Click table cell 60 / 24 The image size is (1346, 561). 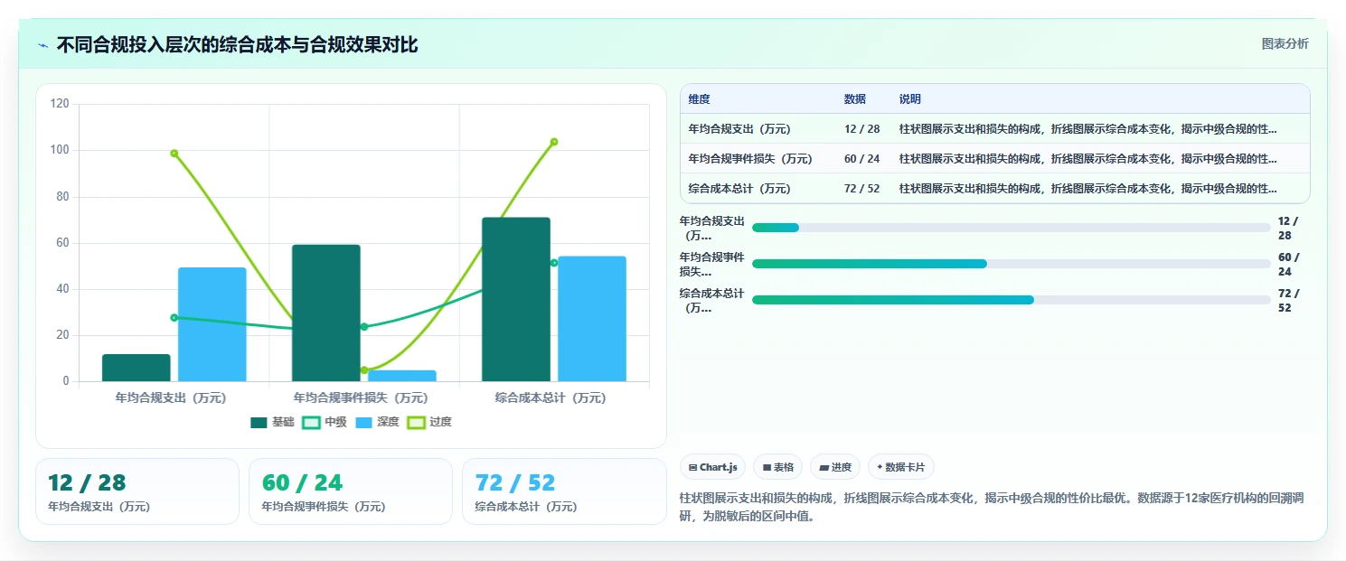point(861,159)
